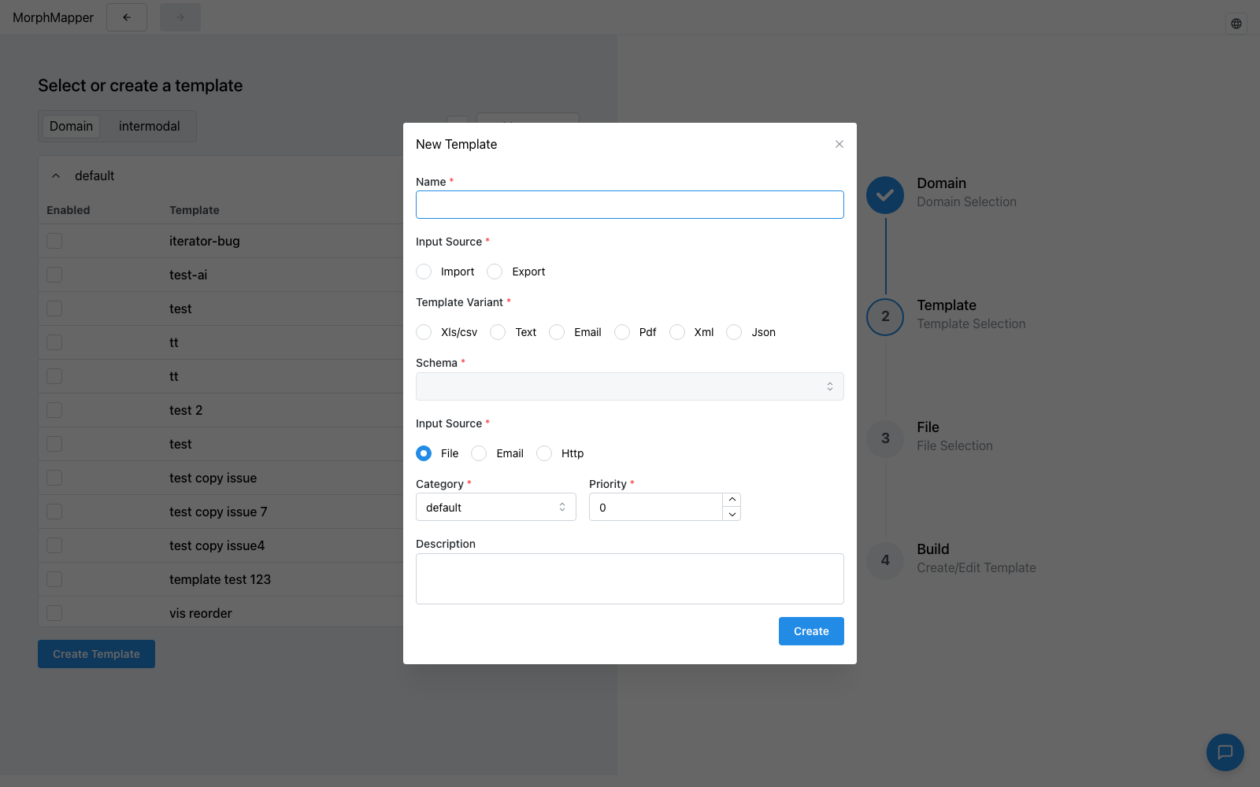Click the Template step number 2 circle
The image size is (1260, 787).
coord(885,317)
